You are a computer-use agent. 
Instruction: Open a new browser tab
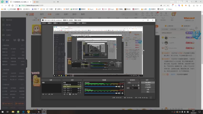tap(58, 2)
